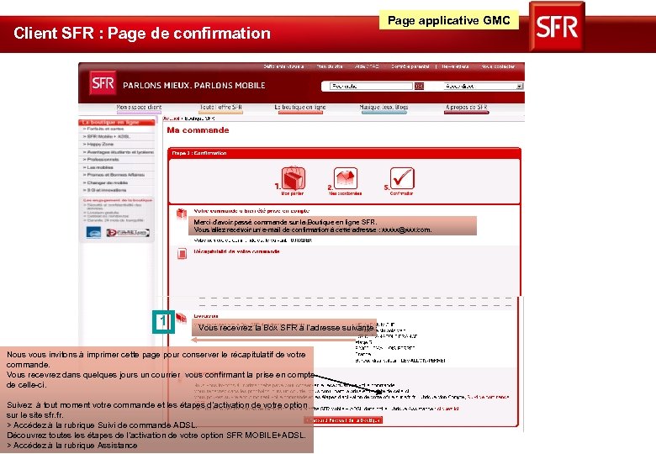Click the SFR logo in the site header

click(x=103, y=83)
